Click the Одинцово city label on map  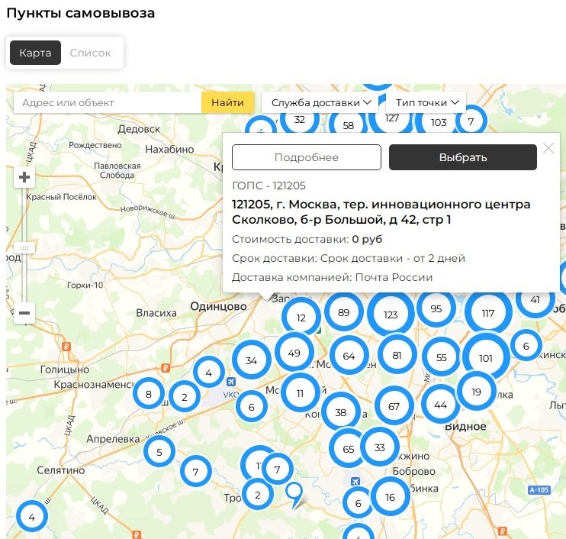(218, 306)
